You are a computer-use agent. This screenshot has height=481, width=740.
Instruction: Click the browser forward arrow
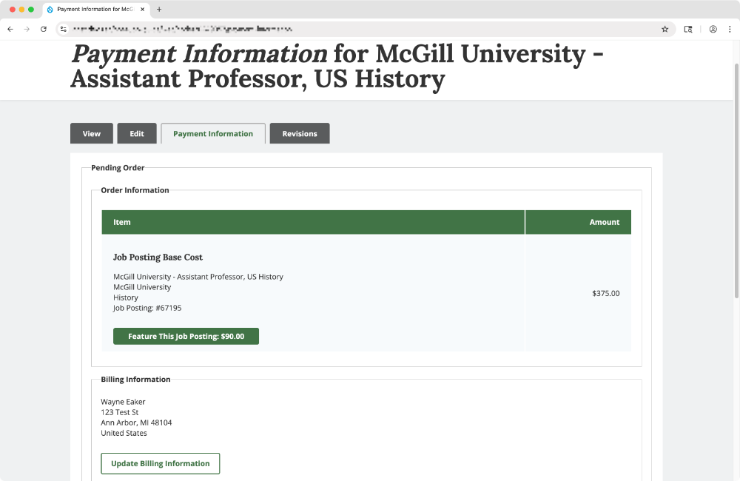(x=27, y=29)
